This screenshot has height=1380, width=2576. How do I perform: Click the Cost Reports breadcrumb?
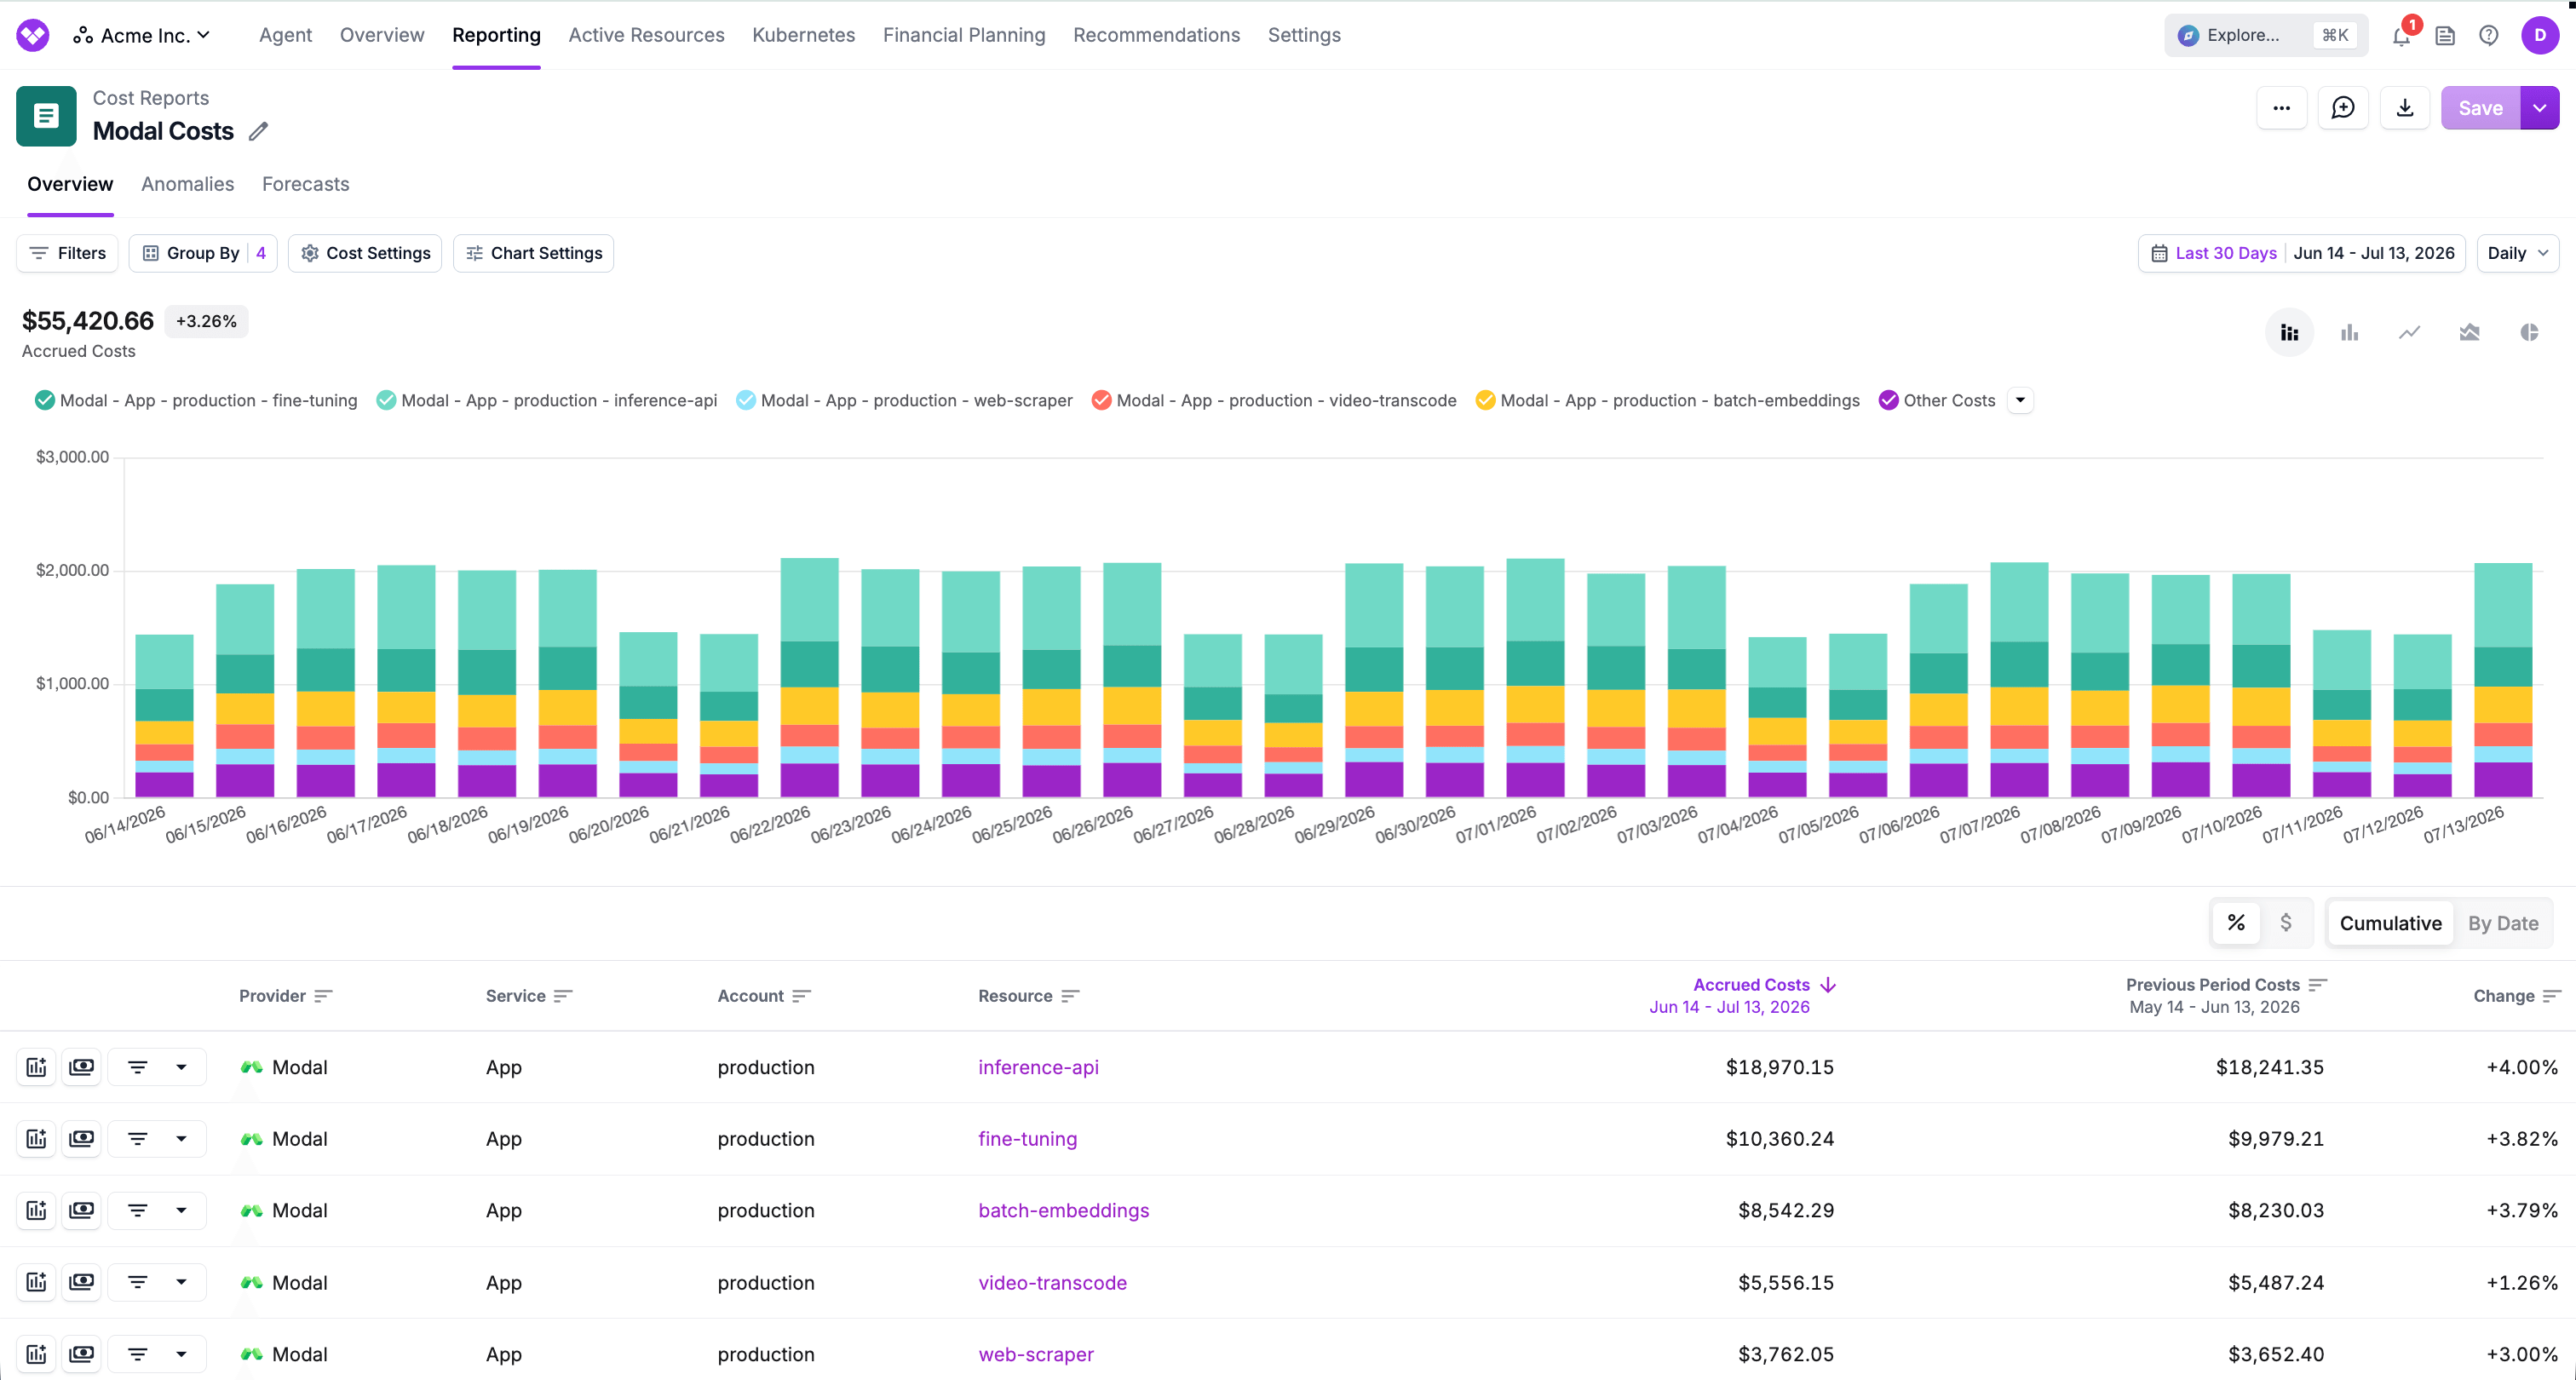[151, 98]
